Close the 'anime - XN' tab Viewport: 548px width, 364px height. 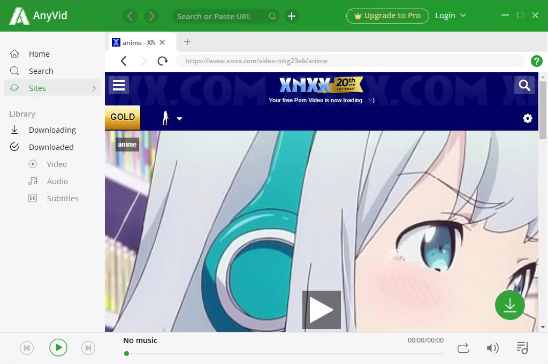point(162,42)
